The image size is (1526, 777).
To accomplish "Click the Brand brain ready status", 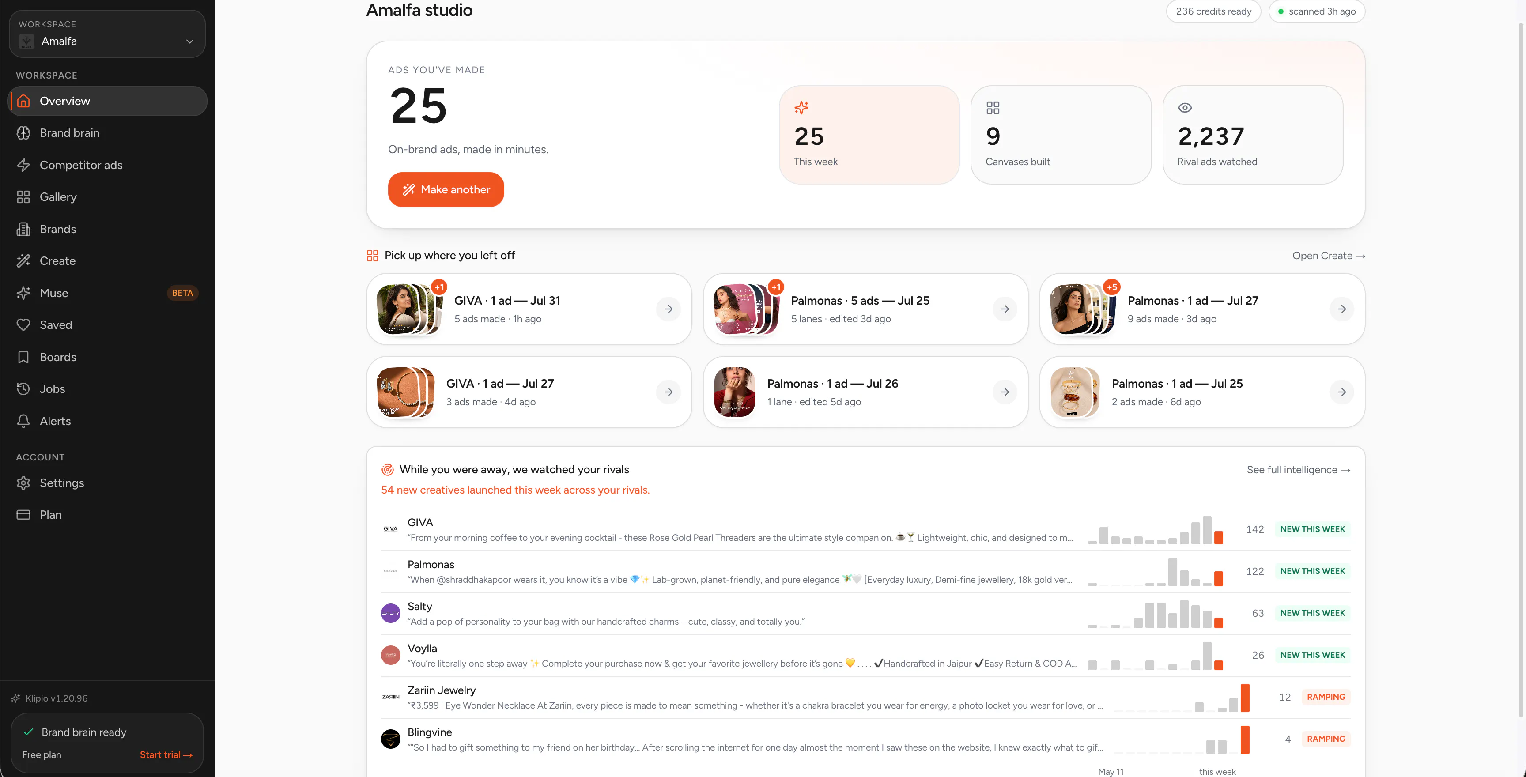I will [x=83, y=732].
